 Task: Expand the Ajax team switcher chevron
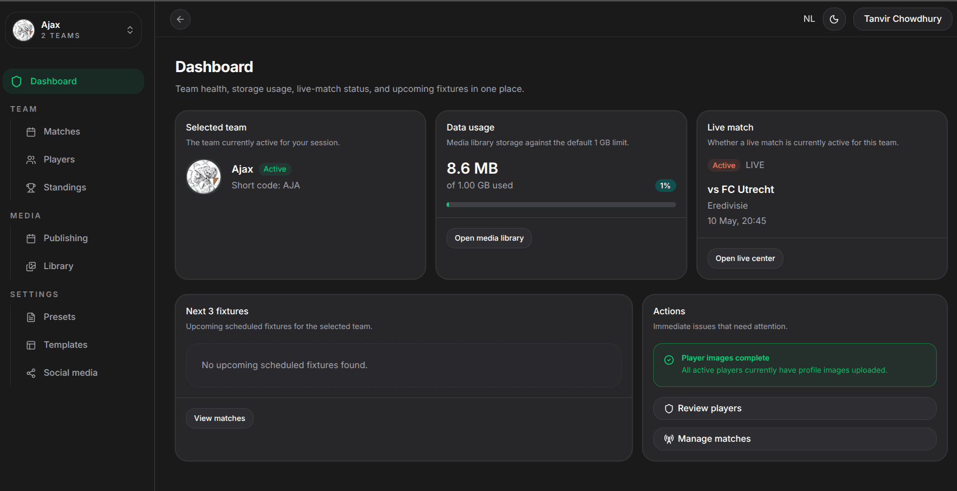pos(130,30)
